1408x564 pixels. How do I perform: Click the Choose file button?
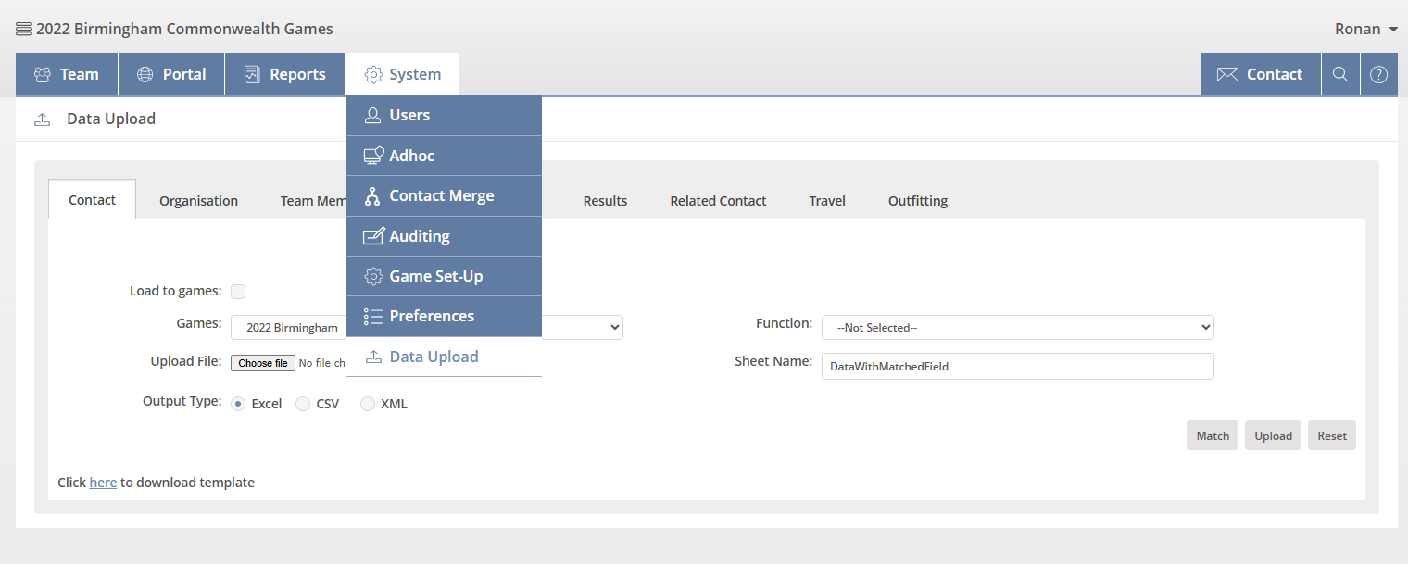point(262,363)
